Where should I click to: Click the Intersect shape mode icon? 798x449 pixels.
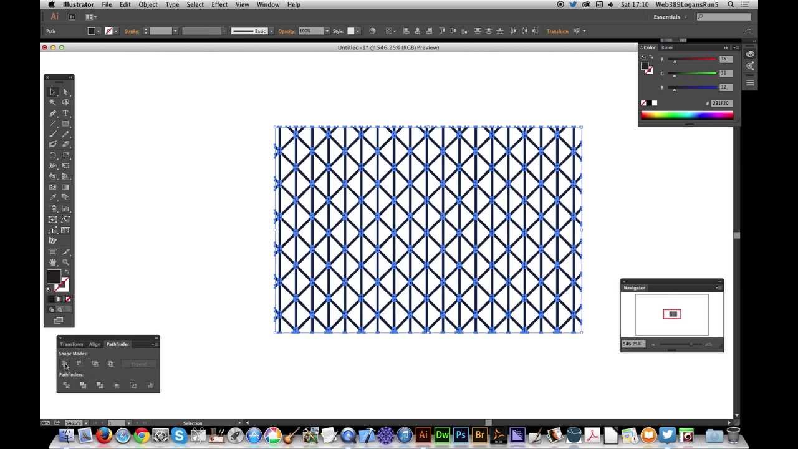pyautogui.click(x=95, y=364)
